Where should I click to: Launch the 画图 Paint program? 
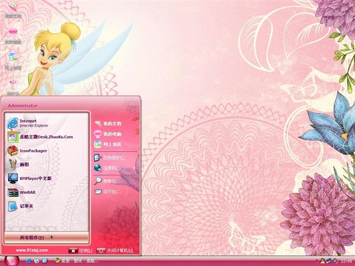point(18,165)
